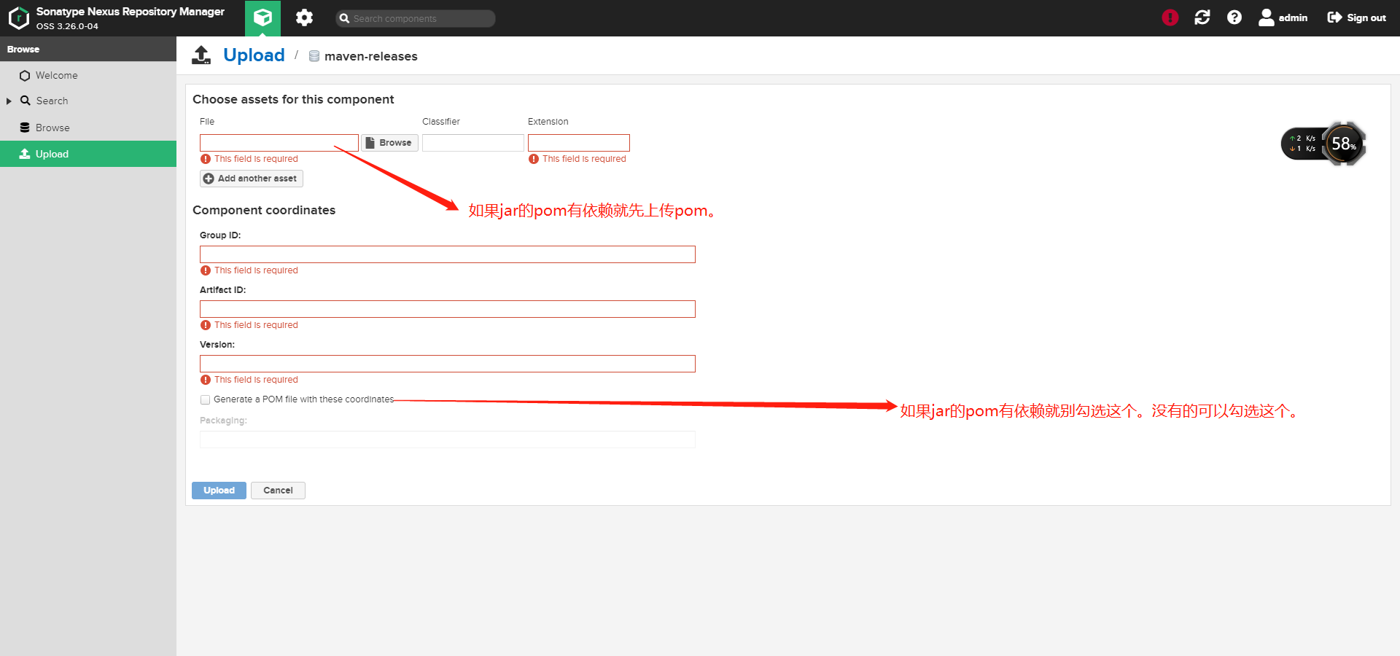Expand the Search tree node arrow
1400x656 pixels.
[9, 101]
